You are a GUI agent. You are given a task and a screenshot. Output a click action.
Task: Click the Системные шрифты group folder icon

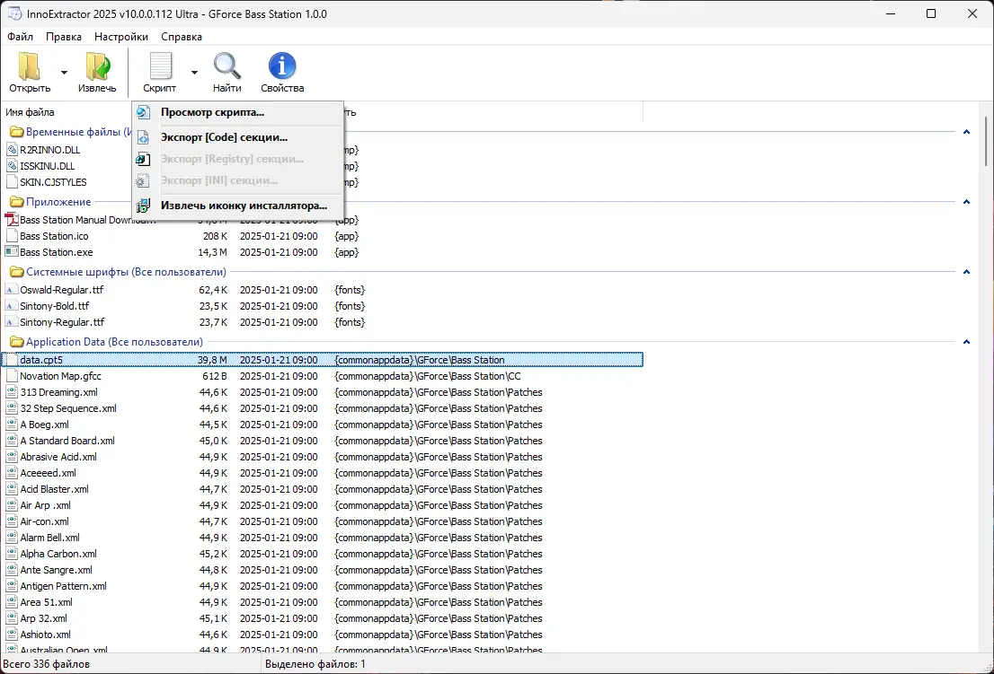coord(17,272)
